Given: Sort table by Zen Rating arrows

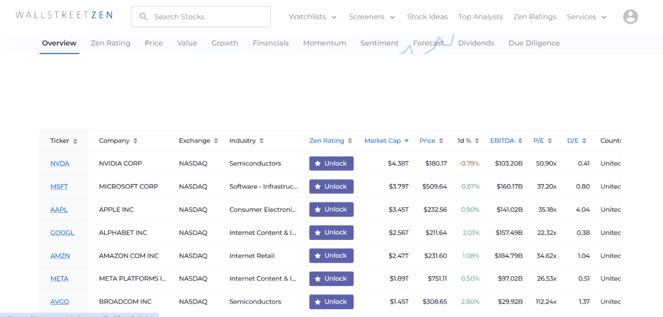Looking at the screenshot, I should [350, 141].
